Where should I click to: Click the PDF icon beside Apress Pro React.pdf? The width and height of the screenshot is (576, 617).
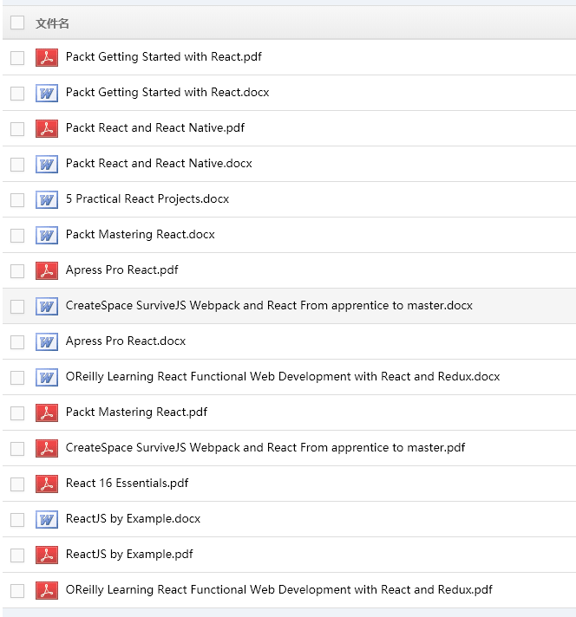pos(46,270)
